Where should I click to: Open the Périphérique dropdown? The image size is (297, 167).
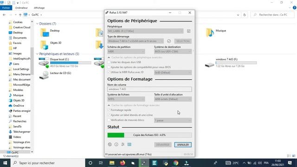pos(145,31)
